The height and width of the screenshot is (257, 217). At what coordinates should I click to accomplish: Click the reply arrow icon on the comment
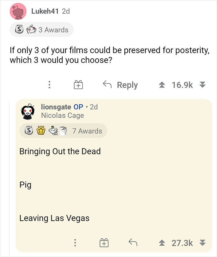(x=133, y=242)
